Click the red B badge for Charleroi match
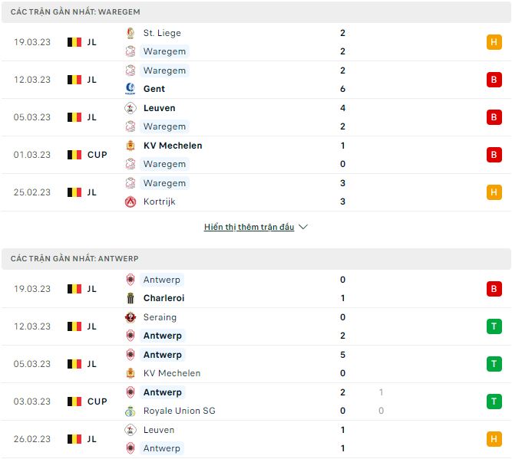The width and height of the screenshot is (512, 459). tap(494, 289)
